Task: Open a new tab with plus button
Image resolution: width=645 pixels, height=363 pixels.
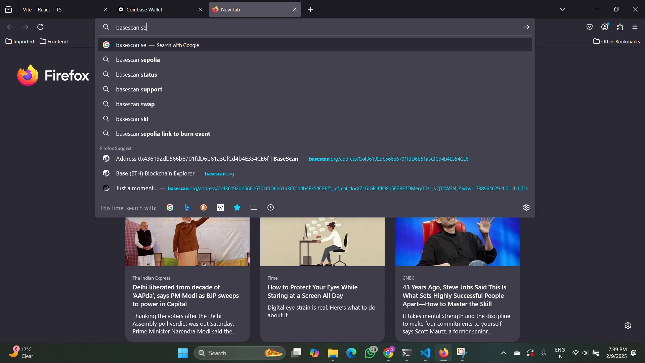Action: 311,10
